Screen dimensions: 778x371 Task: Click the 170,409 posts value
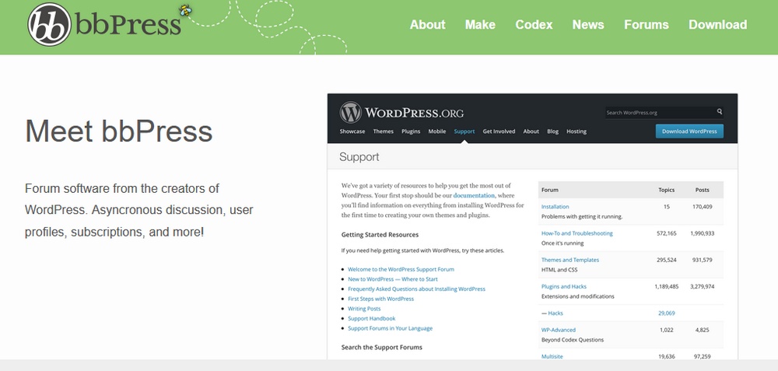point(702,207)
